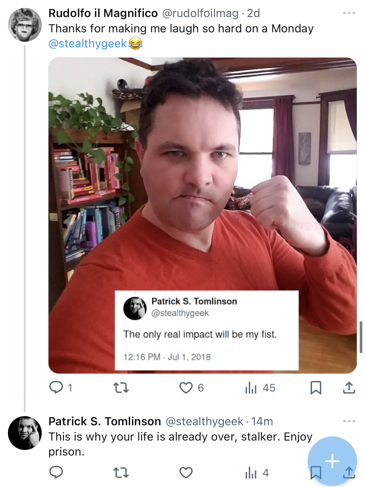This screenshot has width=365, height=487.
Task: Bookmark Rudolfo il Magnifico's tweet
Action: coord(316,388)
